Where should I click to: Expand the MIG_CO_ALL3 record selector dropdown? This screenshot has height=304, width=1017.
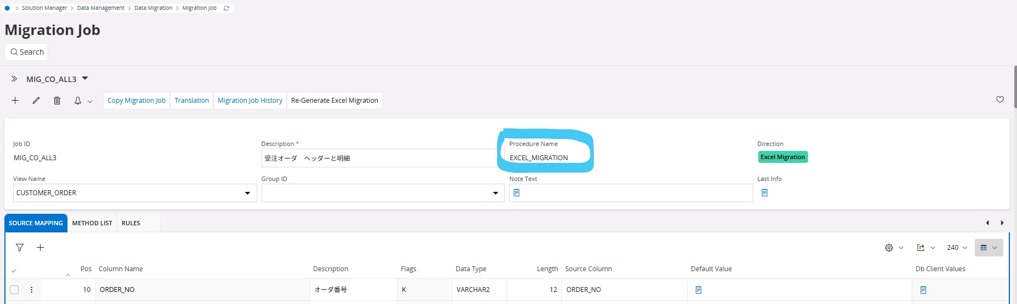coord(85,79)
